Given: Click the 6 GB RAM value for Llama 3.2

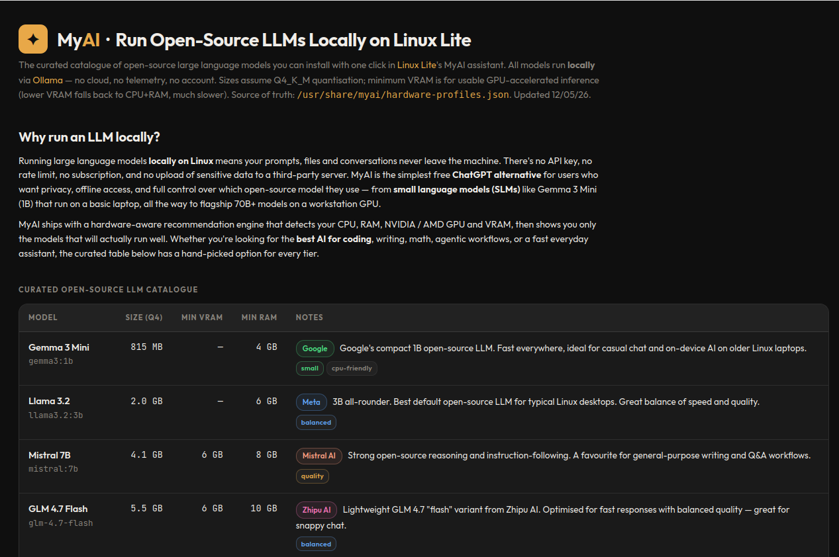Looking at the screenshot, I should [x=267, y=401].
